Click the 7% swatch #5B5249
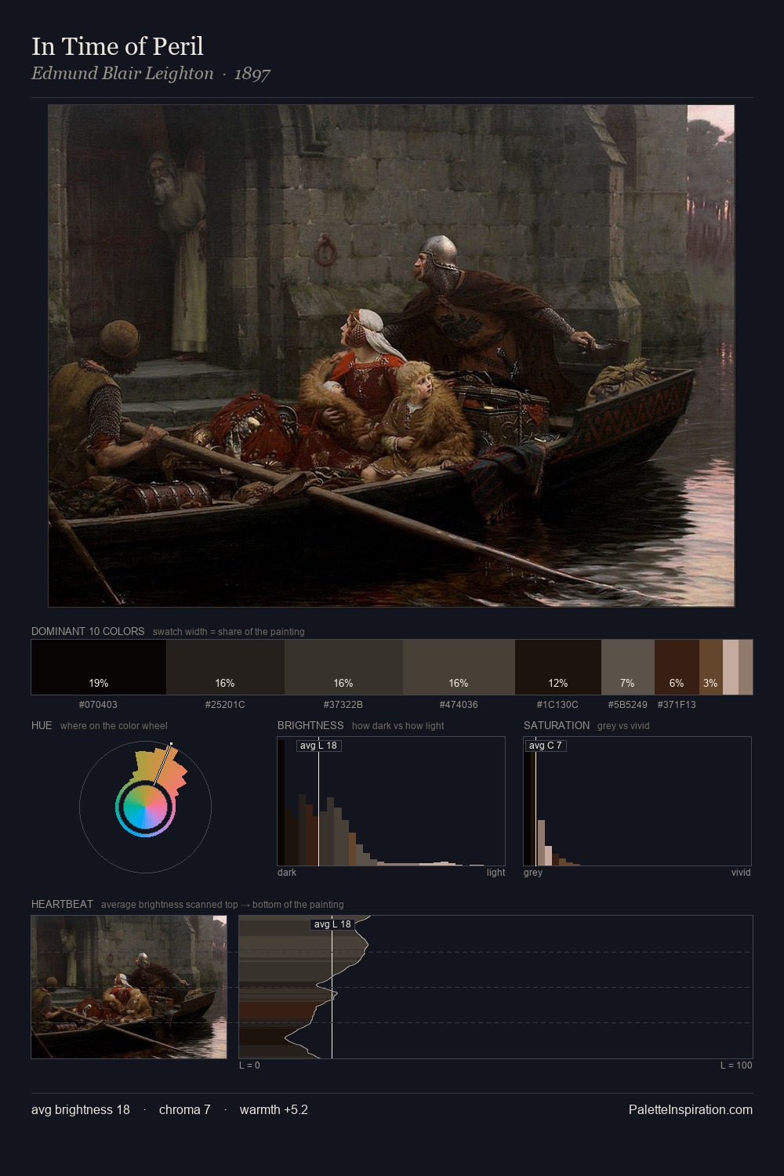The height and width of the screenshot is (1176, 784). 628,667
